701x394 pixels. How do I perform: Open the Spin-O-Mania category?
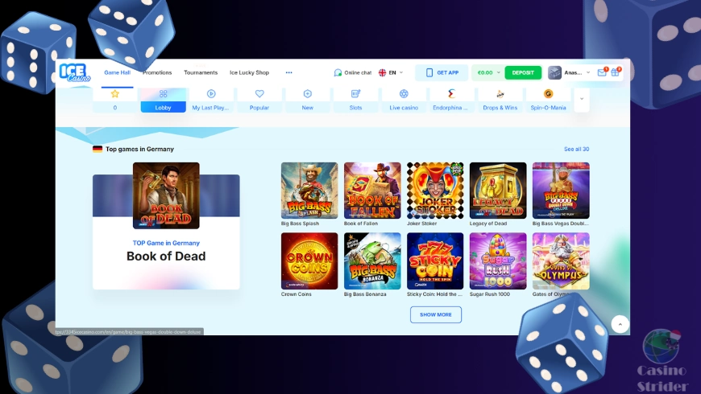[548, 99]
